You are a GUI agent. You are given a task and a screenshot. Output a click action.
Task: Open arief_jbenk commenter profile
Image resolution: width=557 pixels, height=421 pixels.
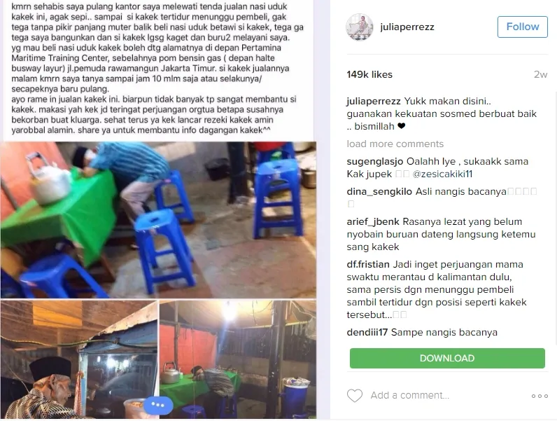tap(373, 222)
